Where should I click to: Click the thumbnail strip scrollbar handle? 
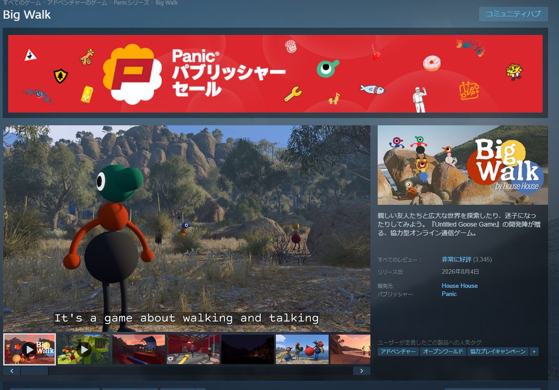coord(34,371)
